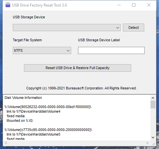Click the USB Drive Factory Reset Tool app icon

click(8, 5)
